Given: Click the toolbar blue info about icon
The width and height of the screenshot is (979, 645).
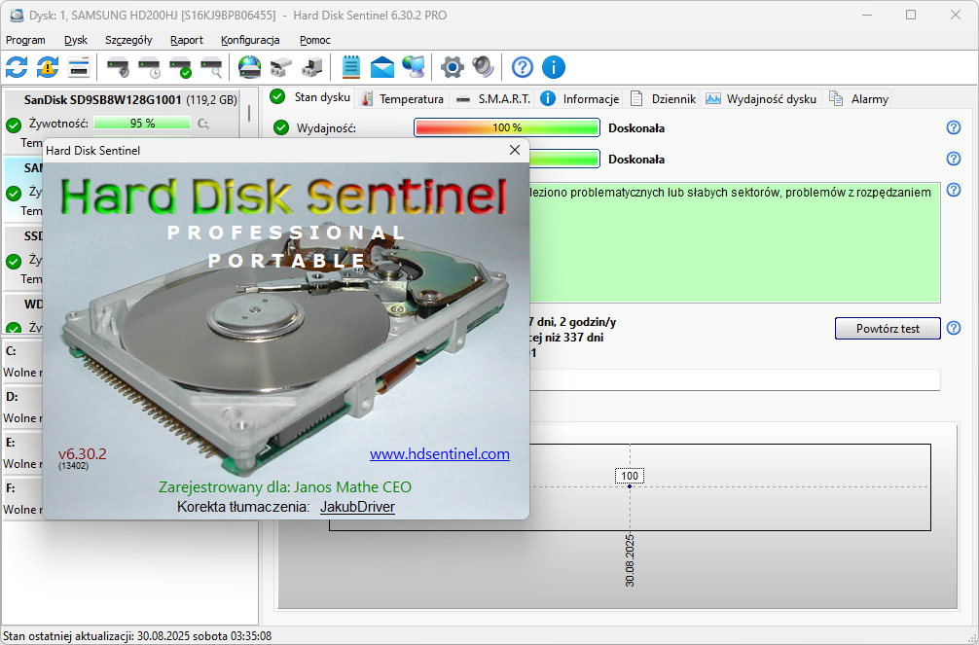Looking at the screenshot, I should tap(554, 67).
